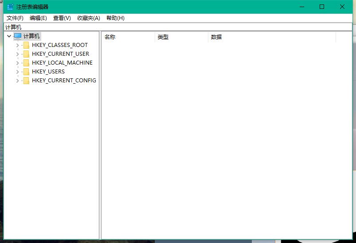Select the HKEY_CURRENT_CONFIG label

coord(64,81)
